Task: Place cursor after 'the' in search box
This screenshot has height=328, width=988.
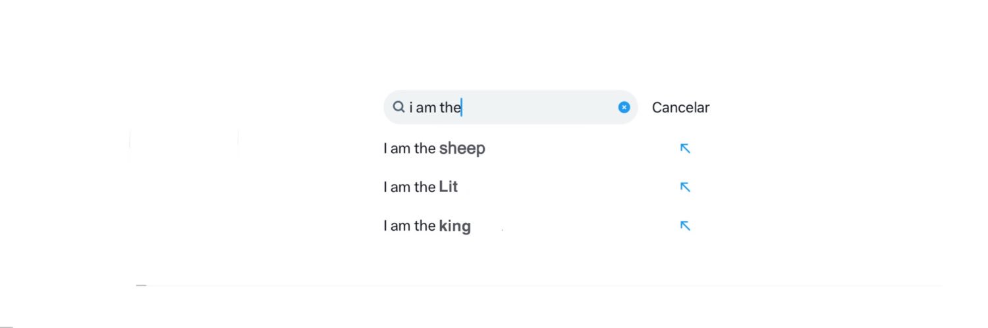Action: (x=462, y=107)
